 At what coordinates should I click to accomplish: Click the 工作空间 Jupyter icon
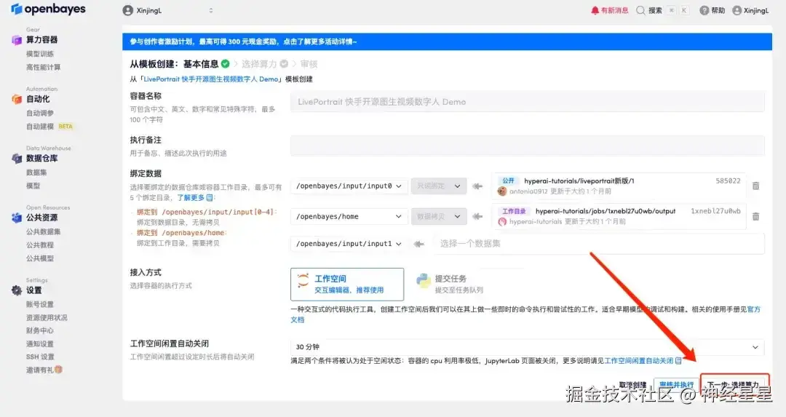coord(303,281)
